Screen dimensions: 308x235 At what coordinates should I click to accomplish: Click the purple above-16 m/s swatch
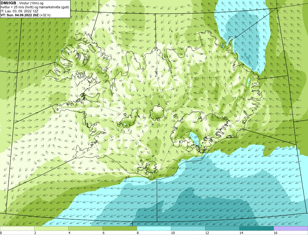[291, 228]
